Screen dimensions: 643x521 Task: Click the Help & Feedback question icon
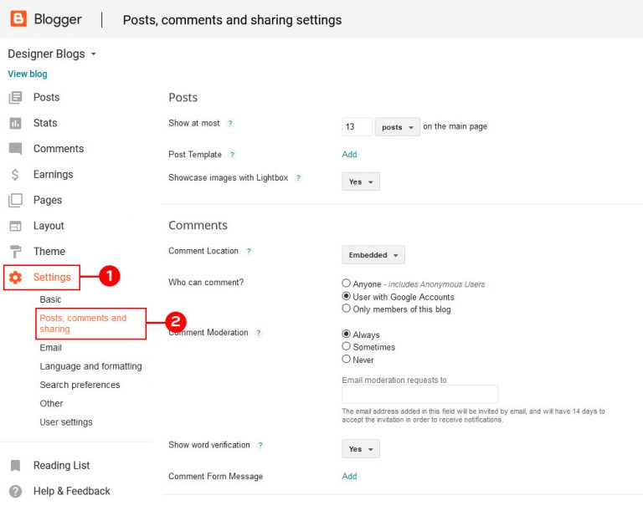click(15, 492)
